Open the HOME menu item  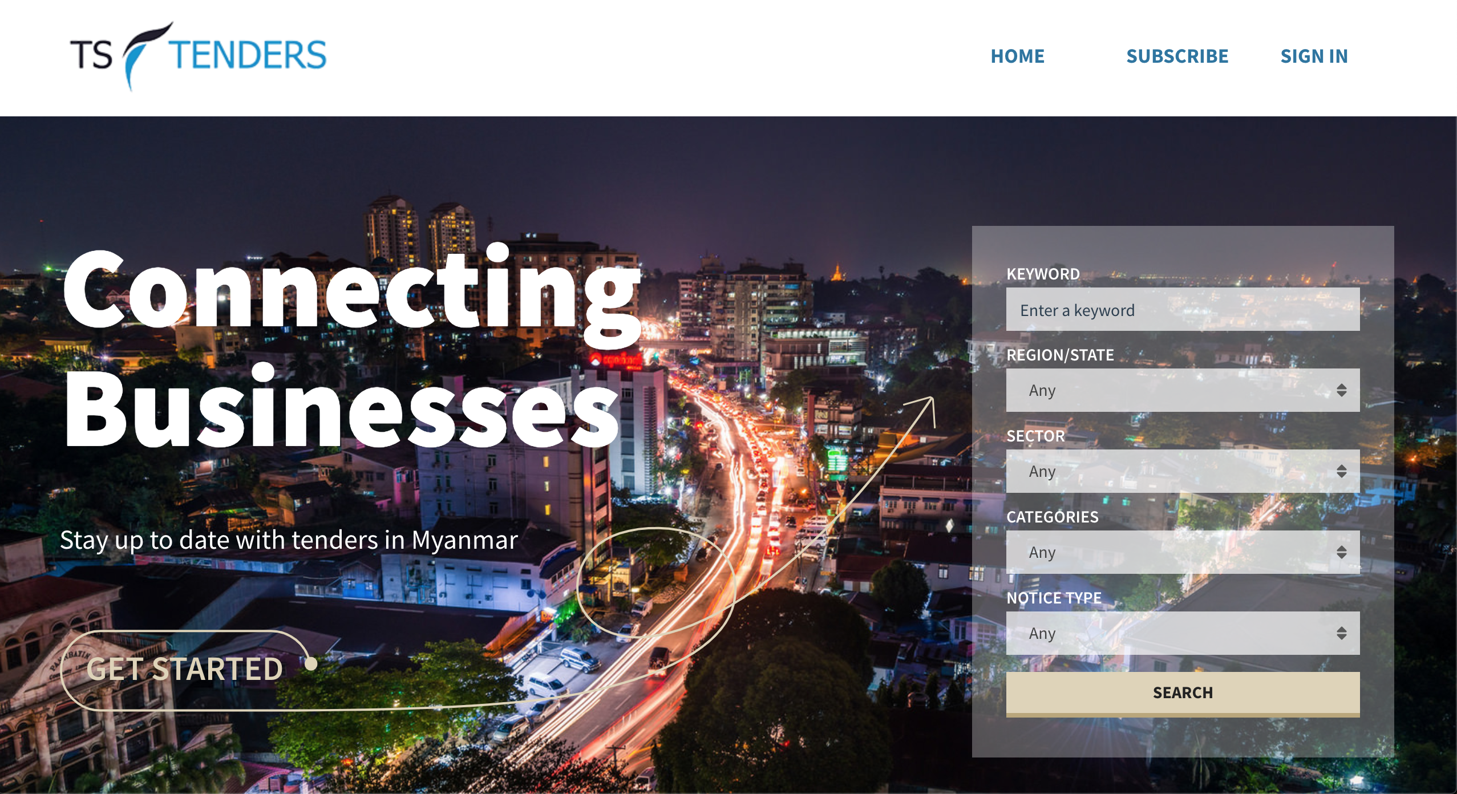tap(1017, 56)
